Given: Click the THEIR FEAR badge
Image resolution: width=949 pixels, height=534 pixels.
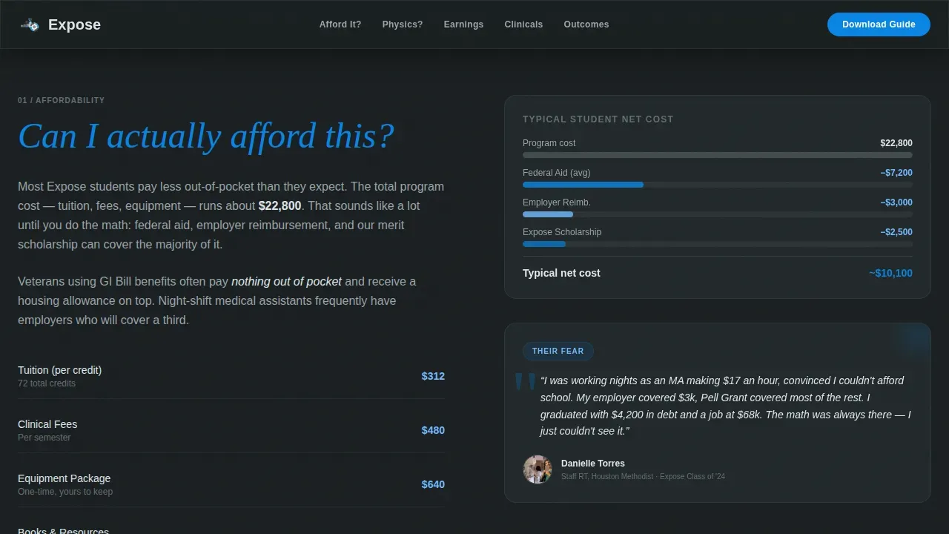Looking at the screenshot, I should [558, 351].
